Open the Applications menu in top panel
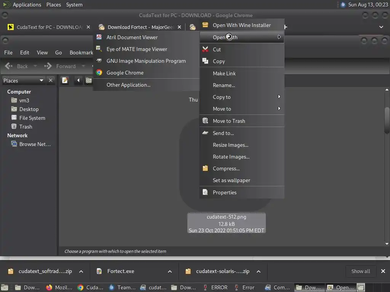This screenshot has width=390, height=292. tap(27, 5)
